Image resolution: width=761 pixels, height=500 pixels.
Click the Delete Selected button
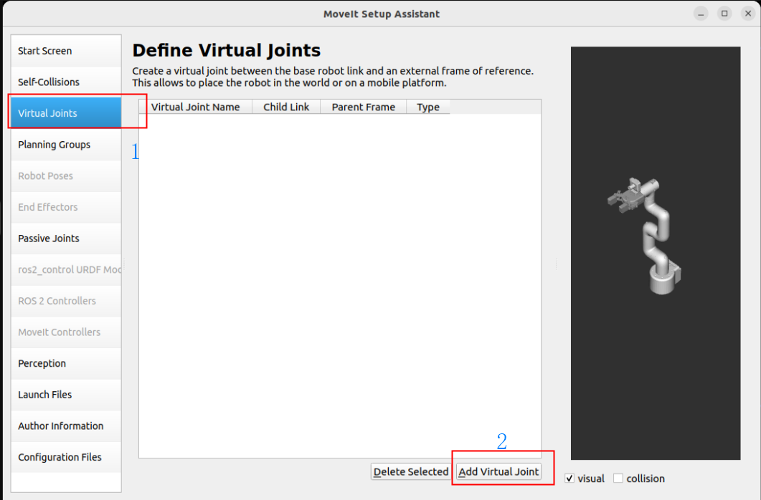410,471
